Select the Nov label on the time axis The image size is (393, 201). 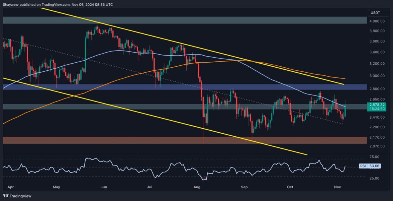pos(337,187)
